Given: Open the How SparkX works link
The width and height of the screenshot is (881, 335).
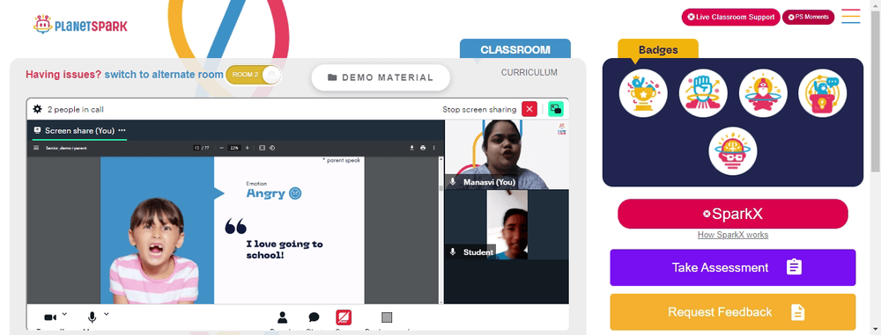Looking at the screenshot, I should [x=733, y=235].
